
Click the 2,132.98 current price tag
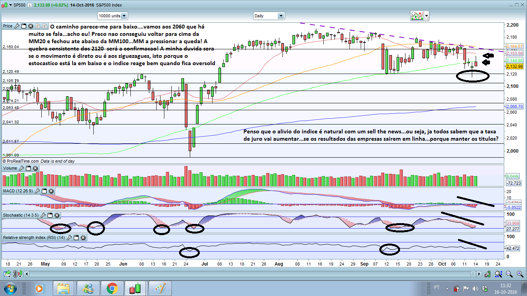515,66
